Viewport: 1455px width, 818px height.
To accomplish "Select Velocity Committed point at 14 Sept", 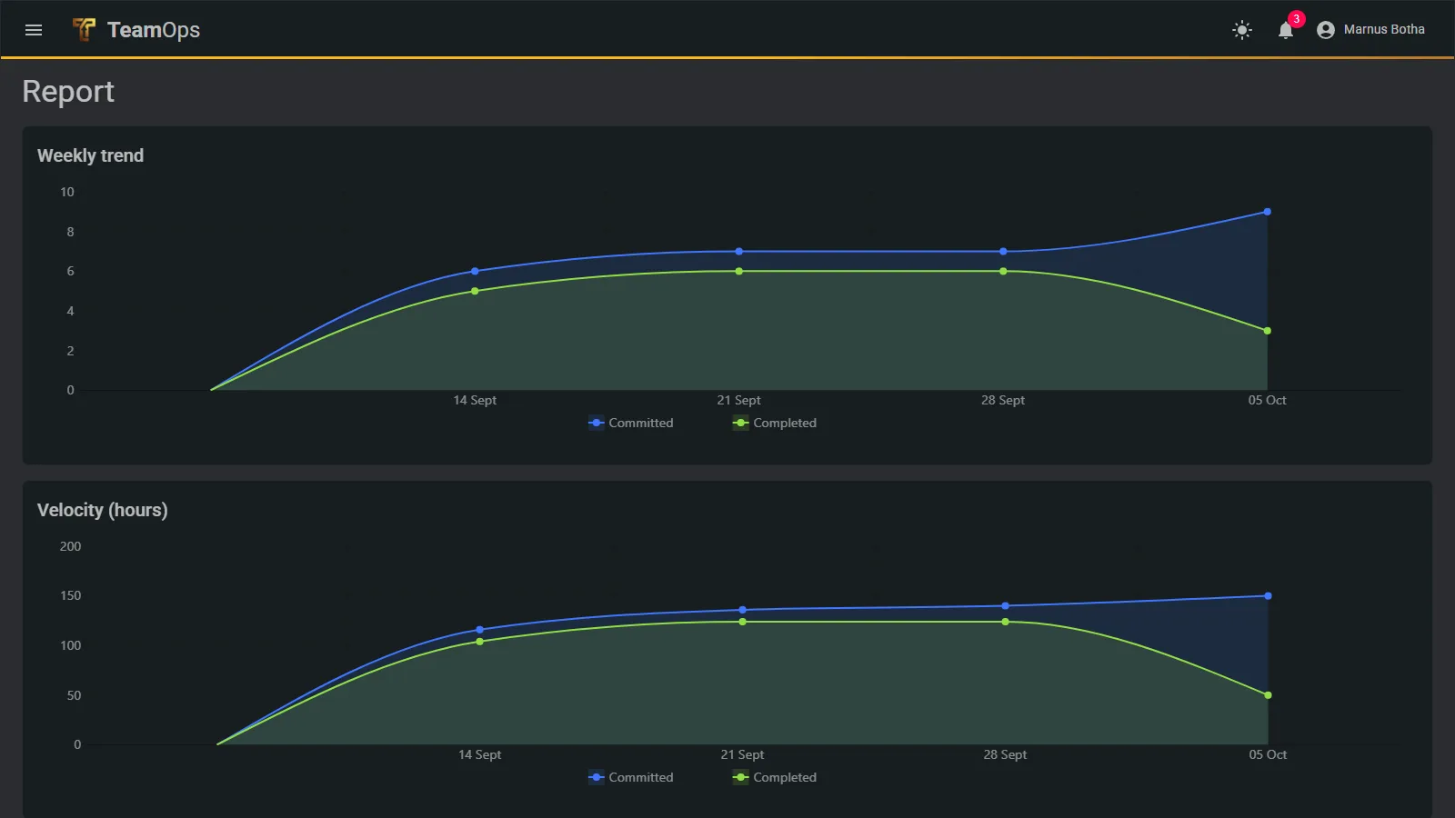I will [480, 630].
